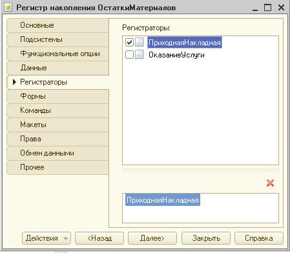
Task: Switch to the Права tab
Action: tap(57, 139)
